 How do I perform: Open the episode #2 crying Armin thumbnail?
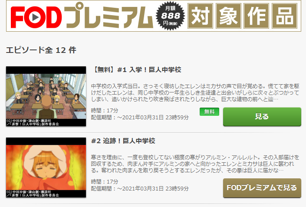[x=46, y=168]
